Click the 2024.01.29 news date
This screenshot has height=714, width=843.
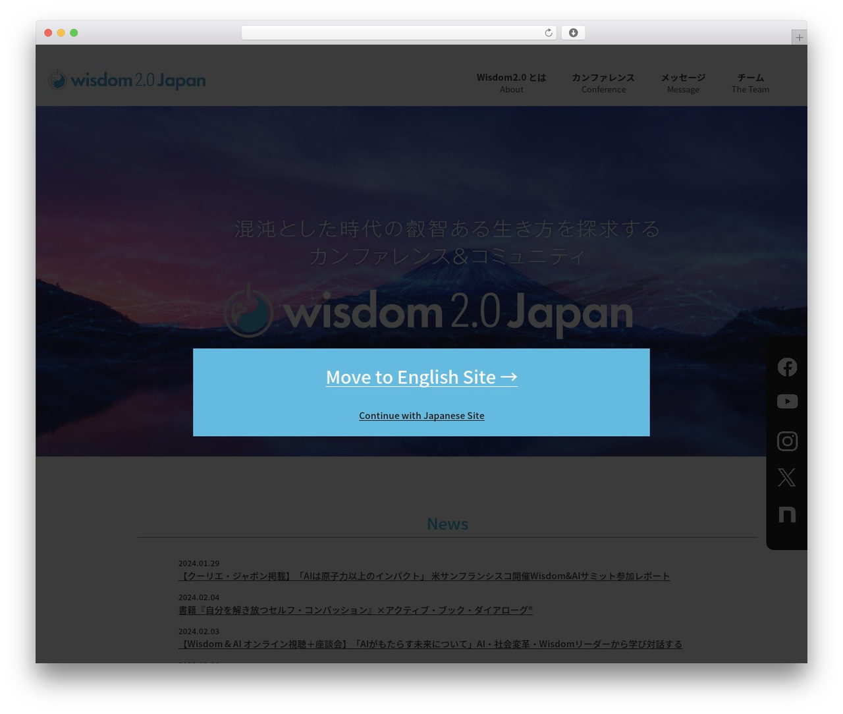click(x=199, y=564)
